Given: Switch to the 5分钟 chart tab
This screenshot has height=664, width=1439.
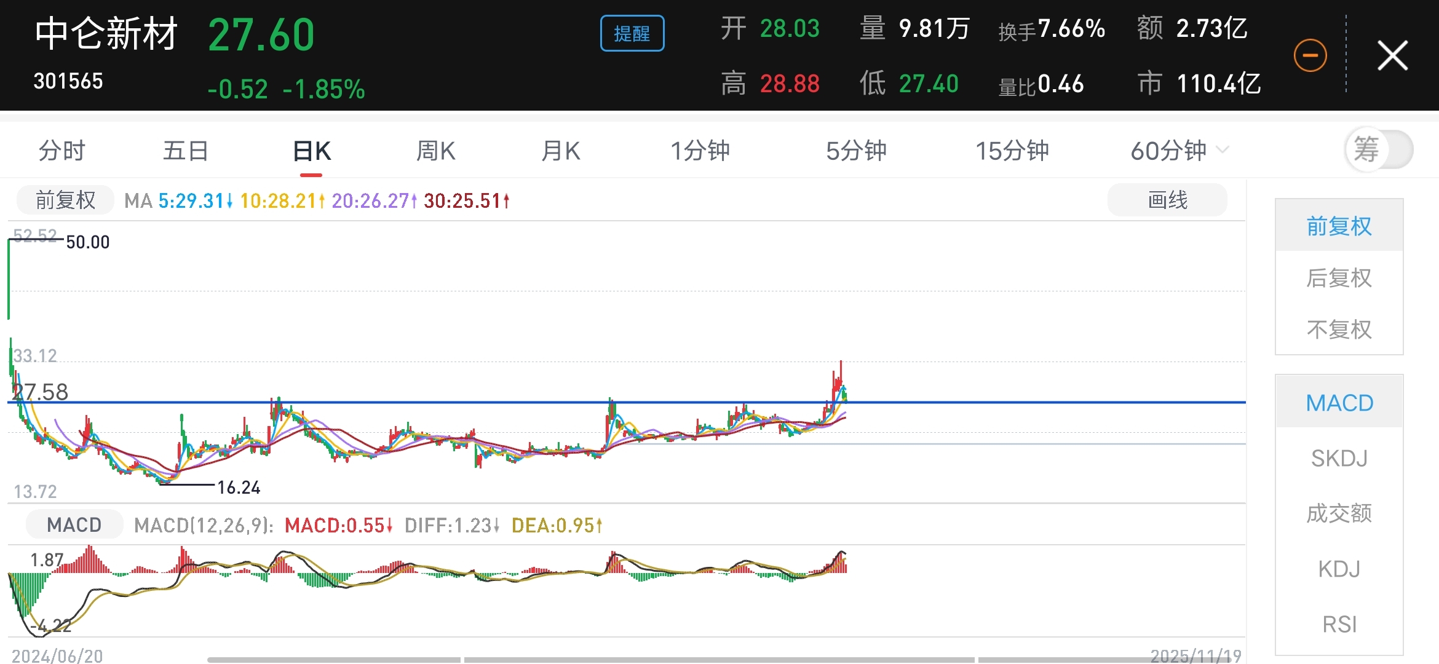Looking at the screenshot, I should pos(855,150).
